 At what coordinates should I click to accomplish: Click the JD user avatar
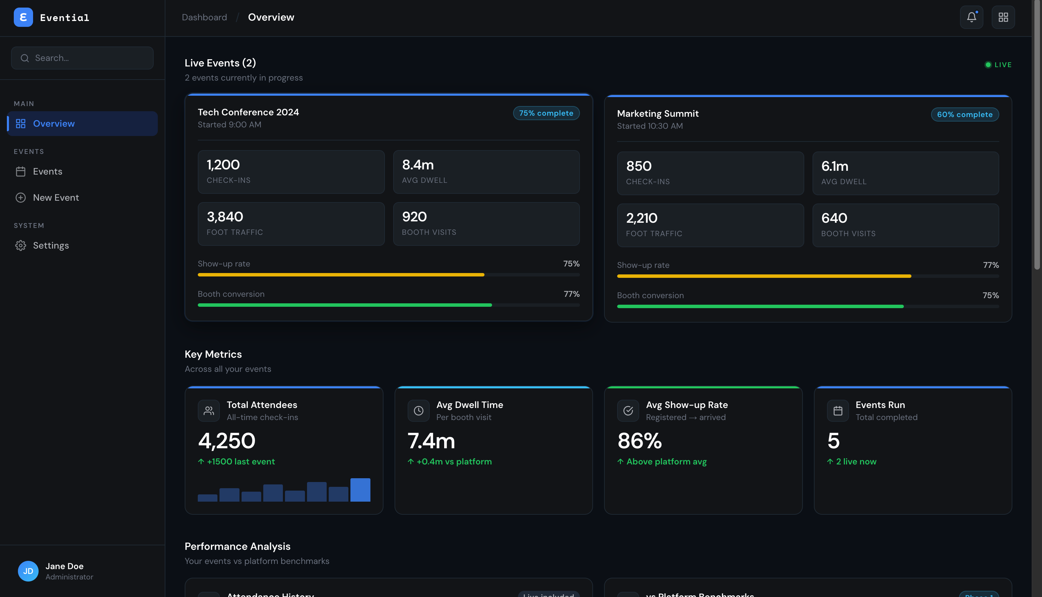click(28, 571)
